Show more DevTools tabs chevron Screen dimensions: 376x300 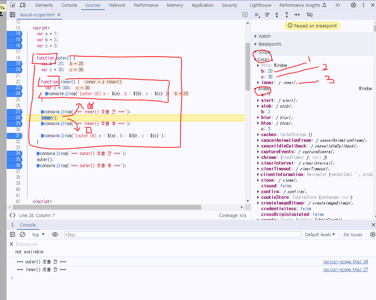337,5
